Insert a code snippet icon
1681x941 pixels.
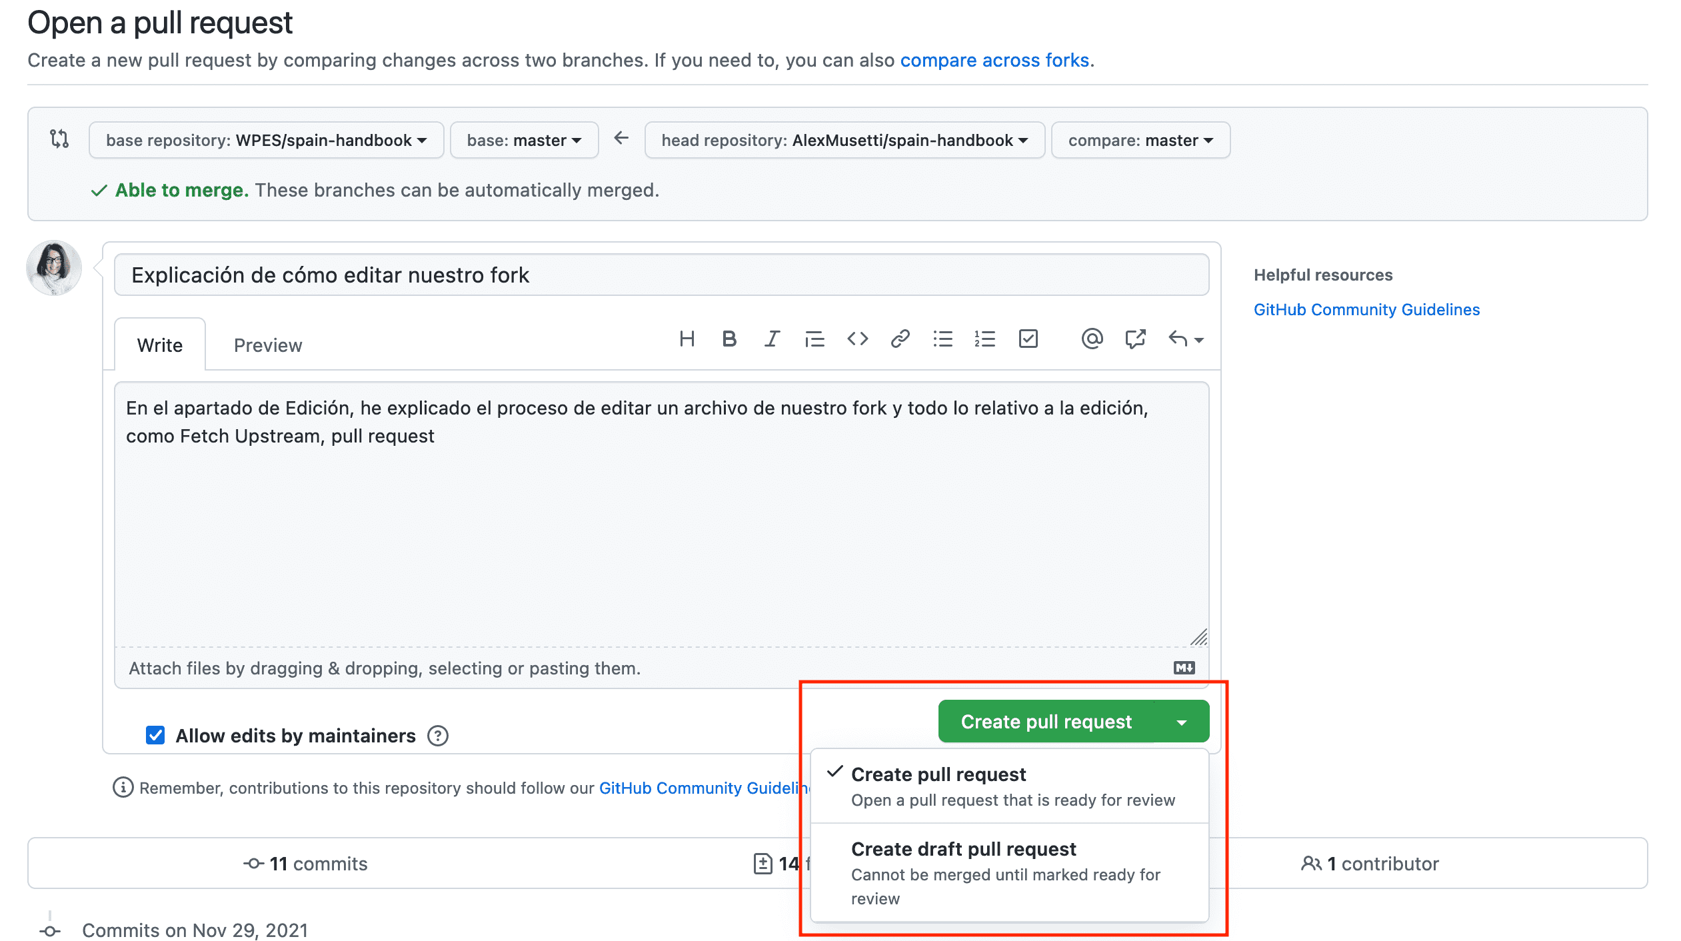(857, 339)
